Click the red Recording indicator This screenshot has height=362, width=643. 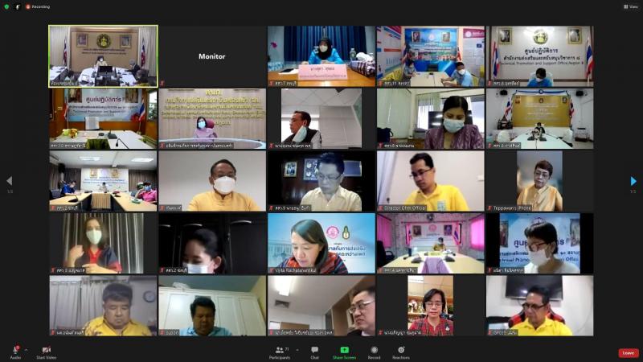coord(38,6)
